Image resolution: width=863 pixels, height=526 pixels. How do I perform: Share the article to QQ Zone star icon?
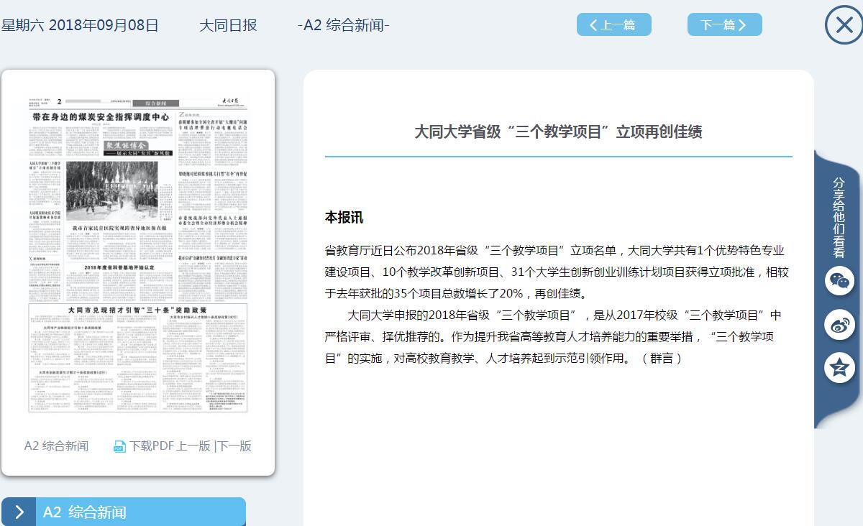click(x=839, y=368)
